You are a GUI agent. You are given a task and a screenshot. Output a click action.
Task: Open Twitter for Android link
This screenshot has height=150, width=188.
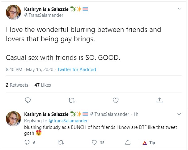pos(77,70)
